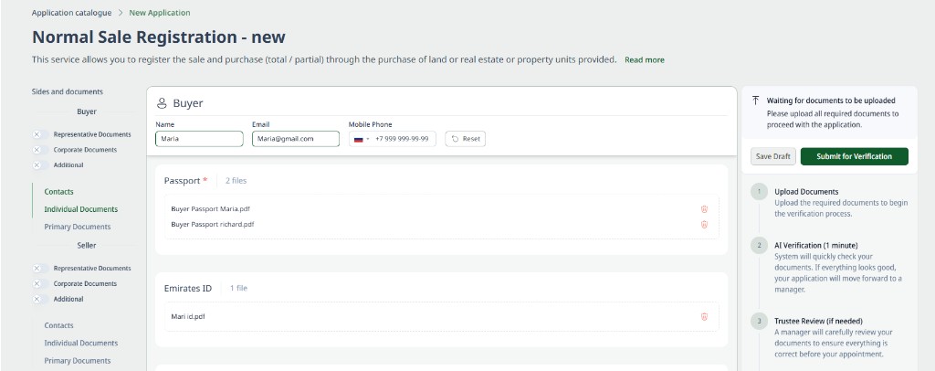Toggle Seller Representative Documents switch
This screenshot has width=935, height=371.
(x=40, y=269)
